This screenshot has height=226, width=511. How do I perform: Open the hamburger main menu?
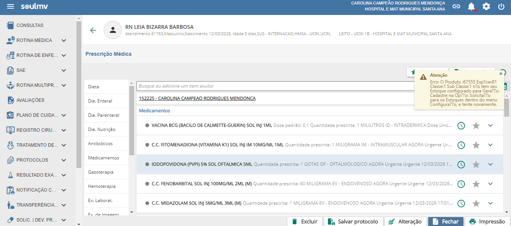click(x=10, y=7)
